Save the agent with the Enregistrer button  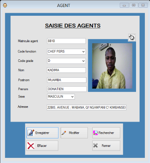coord(42,133)
